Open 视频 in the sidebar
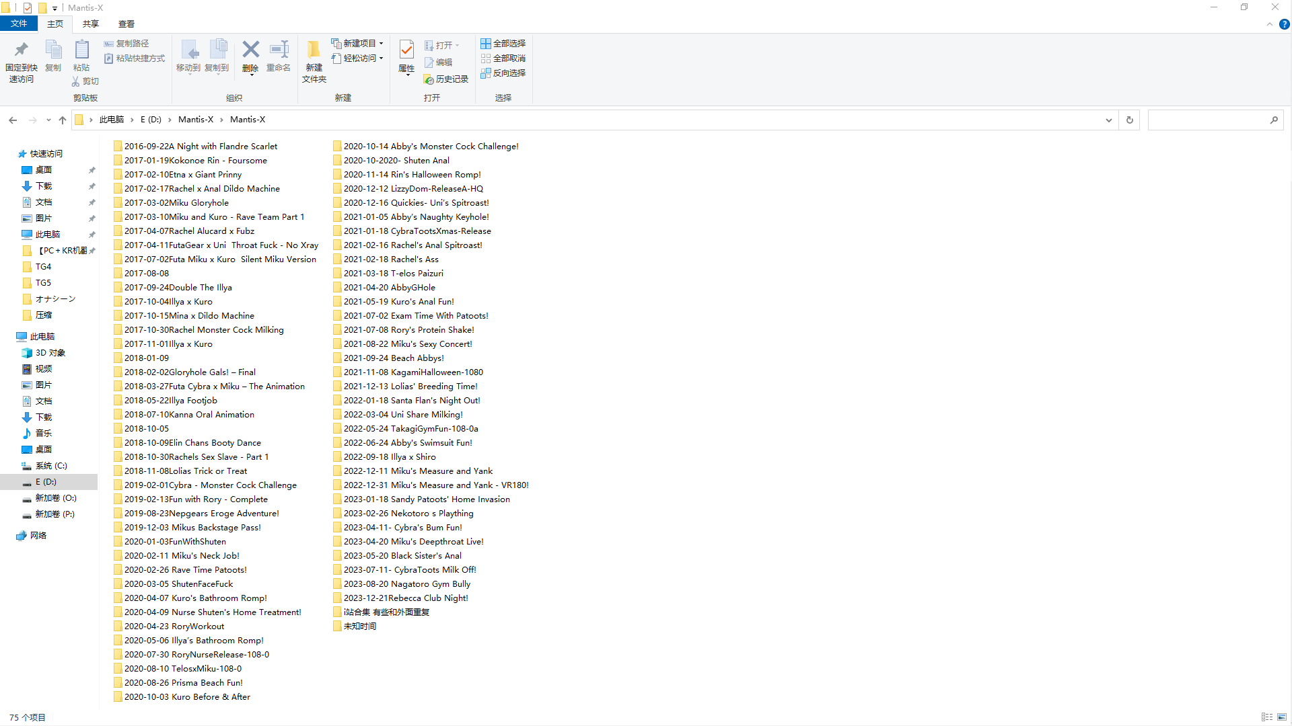Screen dimensions: 1292x726 click(37, 369)
